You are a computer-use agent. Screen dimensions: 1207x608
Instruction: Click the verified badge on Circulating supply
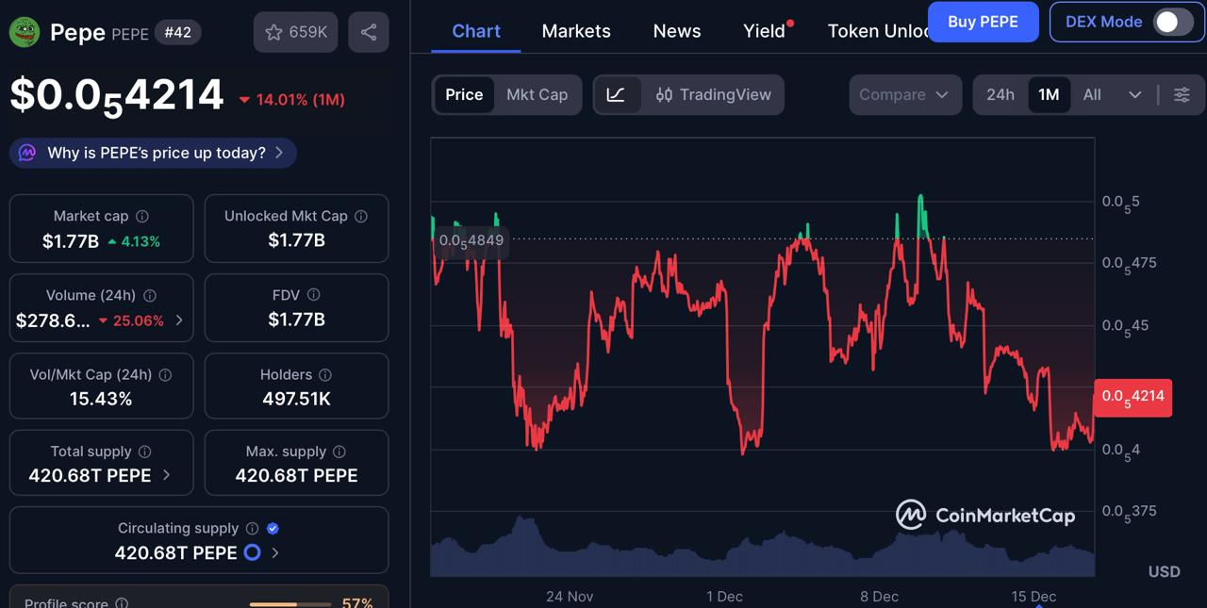[273, 528]
